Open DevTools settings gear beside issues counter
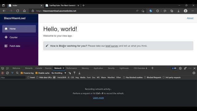Image resolution: width=197 pixels, height=111 pixels. click(180, 68)
